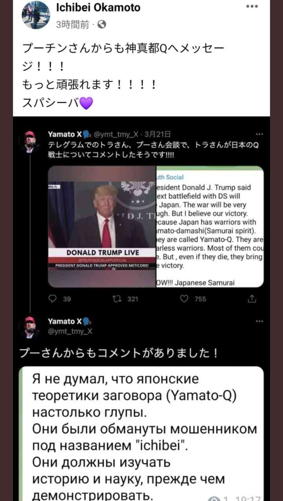Open the Truth Social text screenshot
The image size is (283, 501).
(x=210, y=227)
